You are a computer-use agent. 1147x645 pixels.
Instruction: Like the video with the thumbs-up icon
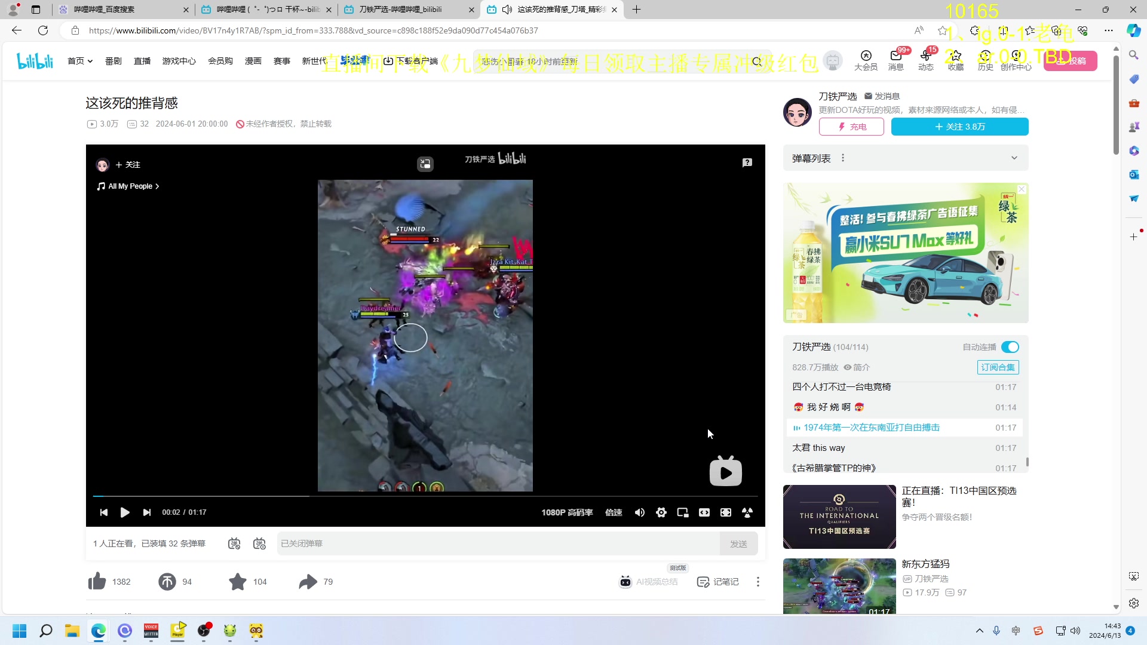coord(97,581)
